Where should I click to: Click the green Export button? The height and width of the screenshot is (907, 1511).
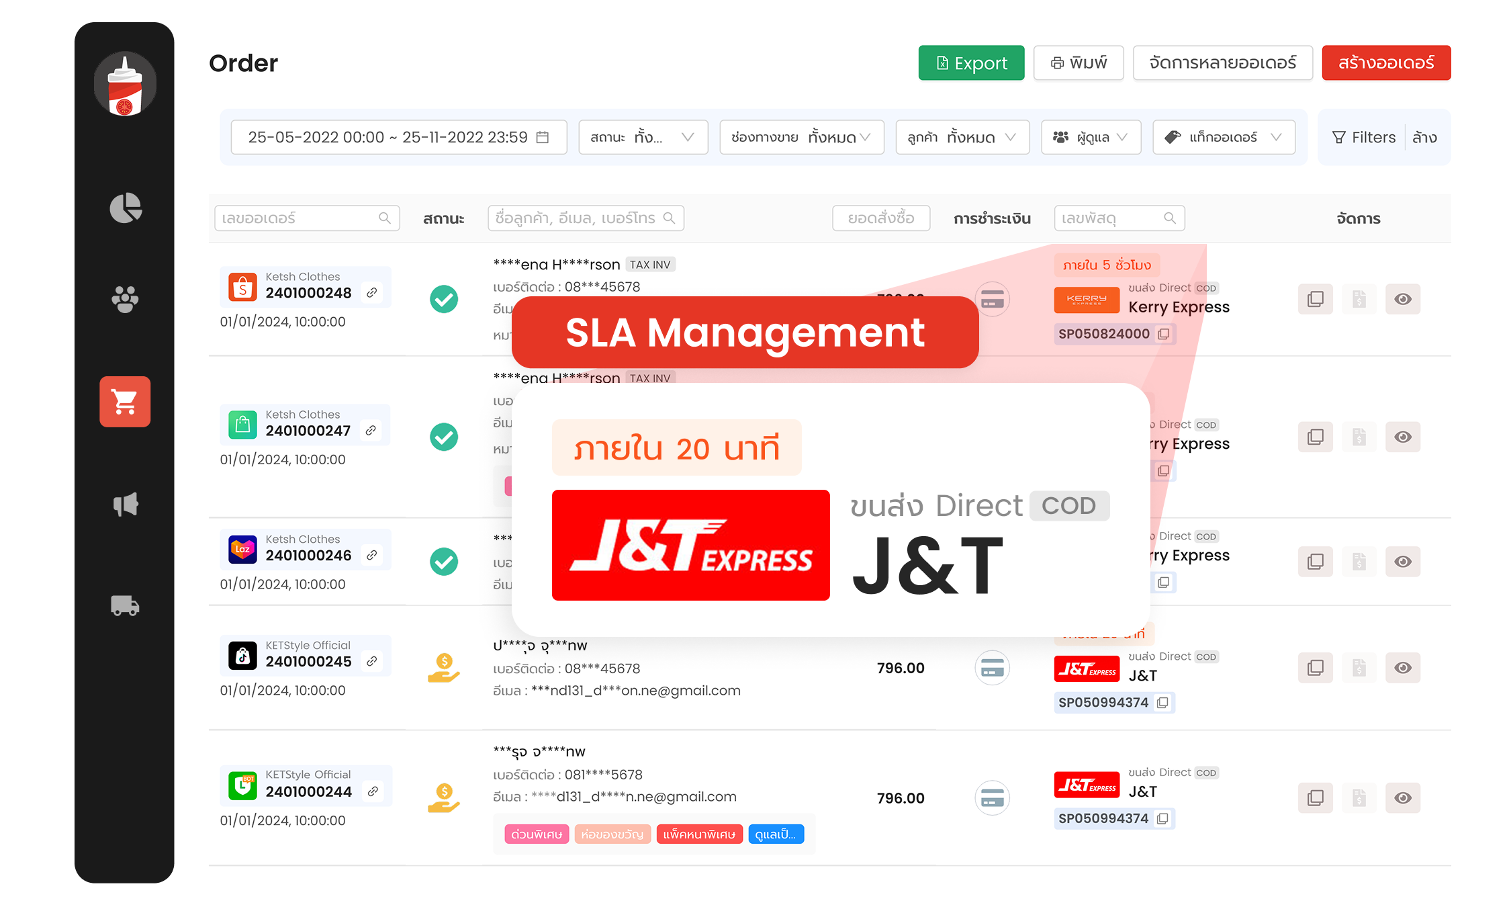[971, 63]
